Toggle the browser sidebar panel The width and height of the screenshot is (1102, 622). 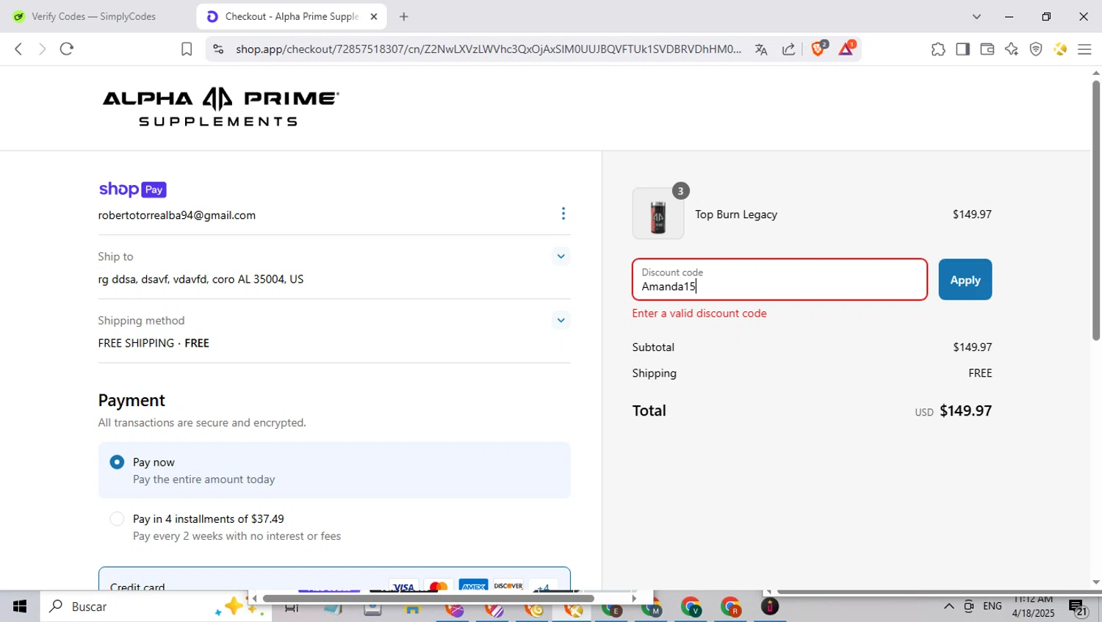pos(962,49)
